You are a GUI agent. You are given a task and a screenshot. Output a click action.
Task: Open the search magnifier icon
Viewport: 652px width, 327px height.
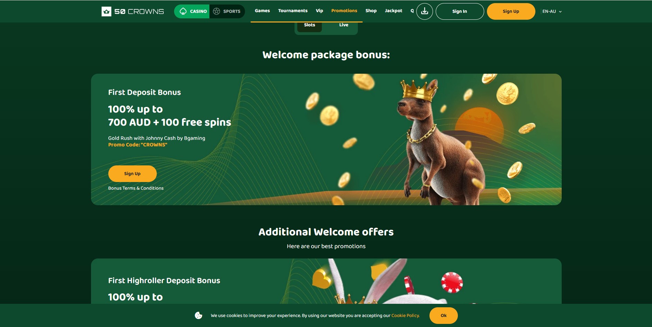pos(412,11)
